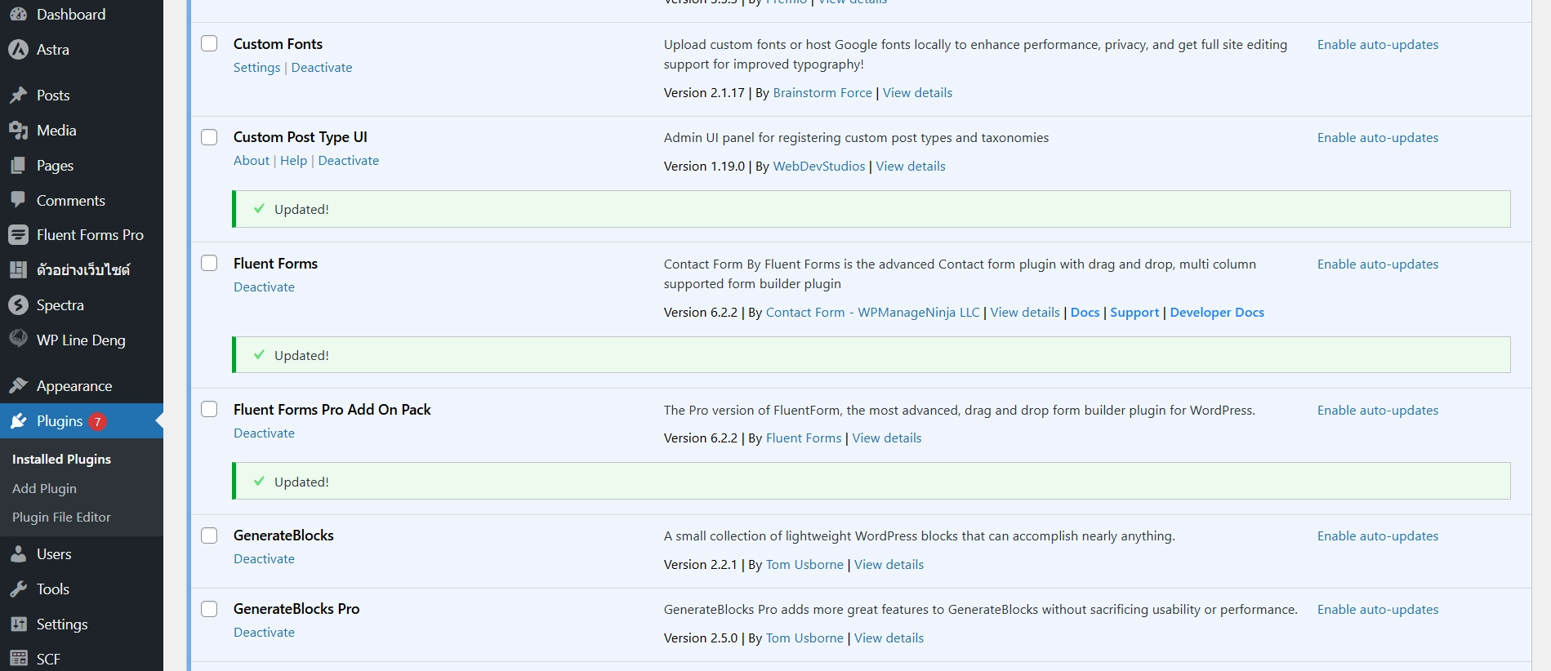Enable auto-updates for GenerateBlocks Pro
The width and height of the screenshot is (1551, 671).
1378,609
